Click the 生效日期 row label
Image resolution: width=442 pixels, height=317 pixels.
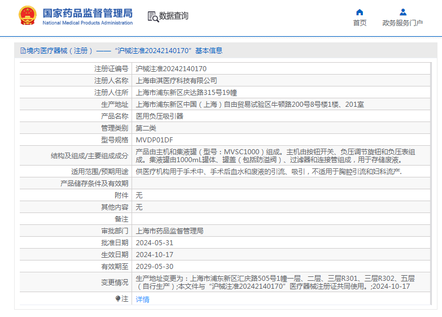coord(115,255)
